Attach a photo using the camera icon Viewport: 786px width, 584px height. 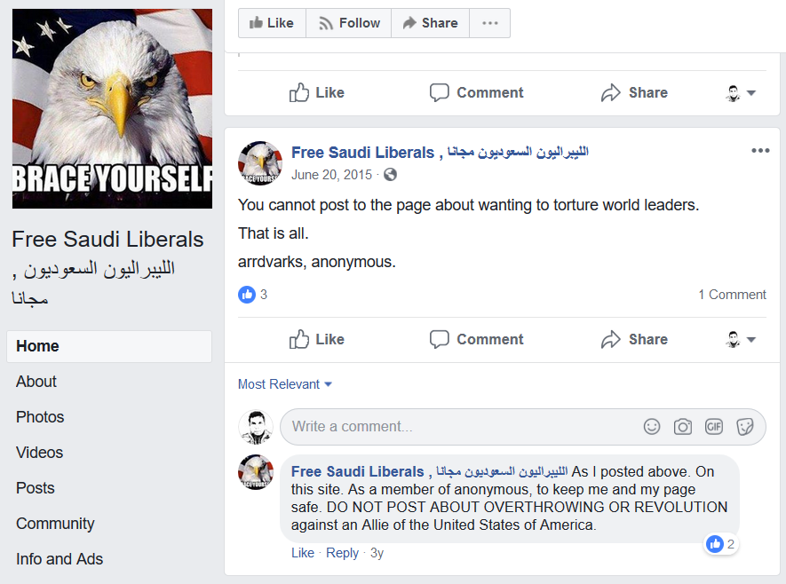pyautogui.click(x=683, y=427)
